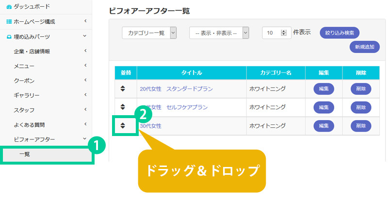The height and width of the screenshot is (197, 388).
Task: Open the 20代女性 スタンダードプラン title link
Action: click(x=176, y=89)
